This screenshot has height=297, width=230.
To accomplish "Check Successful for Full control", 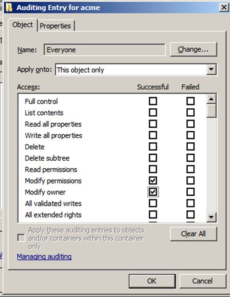I will click(x=153, y=101).
